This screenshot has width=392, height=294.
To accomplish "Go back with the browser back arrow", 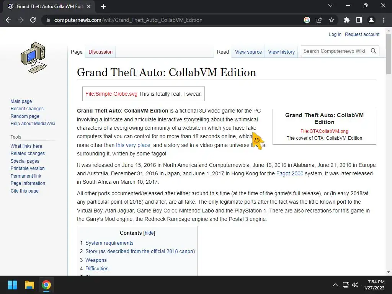I will coord(8,20).
